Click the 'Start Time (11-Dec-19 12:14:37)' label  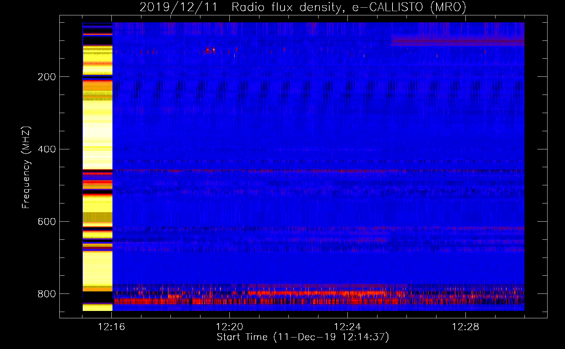[303, 337]
